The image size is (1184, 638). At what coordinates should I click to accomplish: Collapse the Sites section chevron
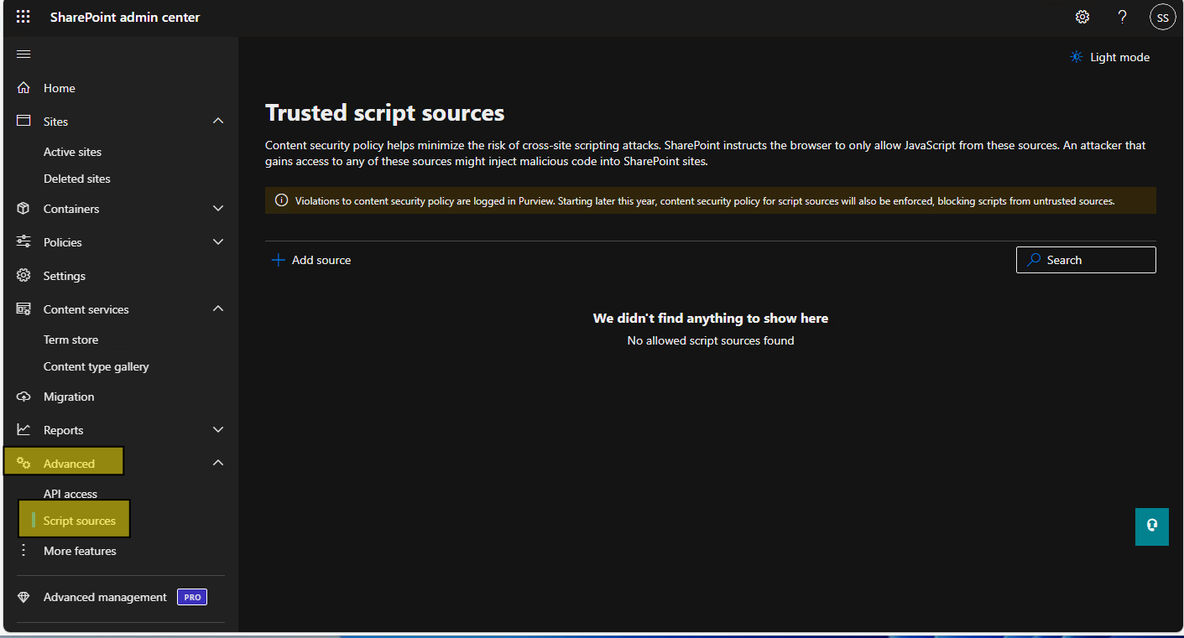click(x=218, y=122)
